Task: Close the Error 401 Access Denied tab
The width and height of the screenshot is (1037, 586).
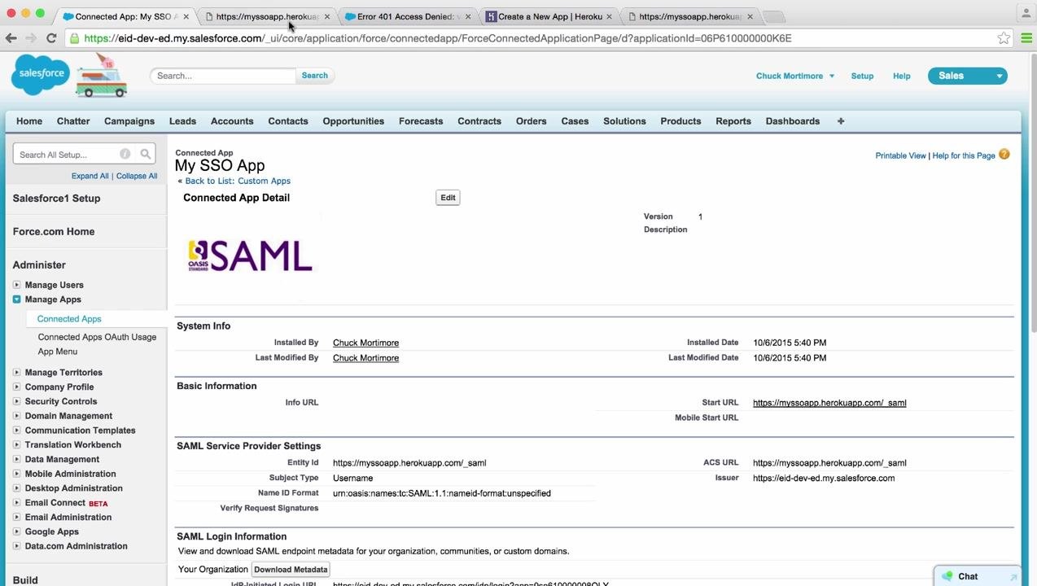Action: [x=467, y=16]
